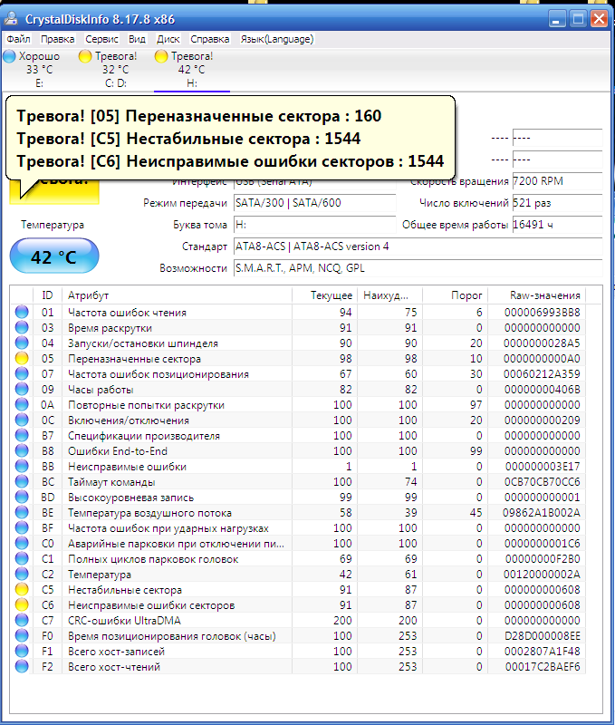Select the CRC-ошибки UltraDMA row
Viewport: 615px width, 725px height.
click(299, 621)
